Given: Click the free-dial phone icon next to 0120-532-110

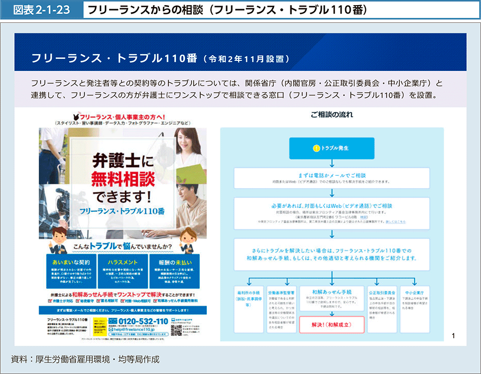Looking at the screenshot, I should click(112, 322).
